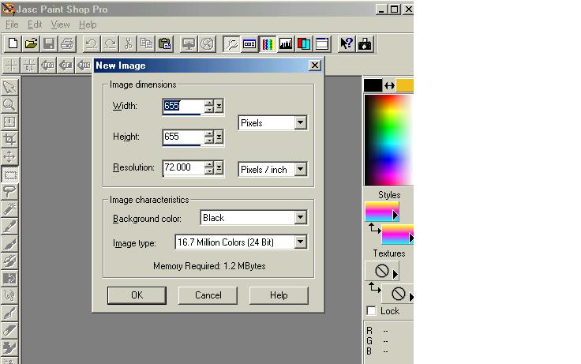
Task: Click the Open folder icon
Action: (31, 44)
